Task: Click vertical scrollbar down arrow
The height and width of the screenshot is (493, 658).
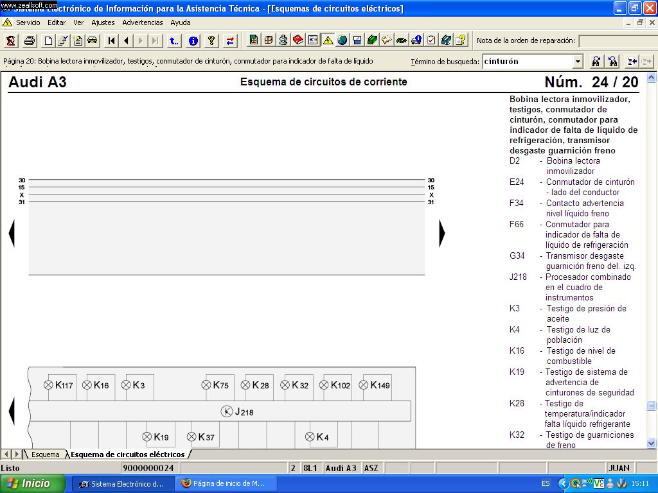Action: [652, 443]
